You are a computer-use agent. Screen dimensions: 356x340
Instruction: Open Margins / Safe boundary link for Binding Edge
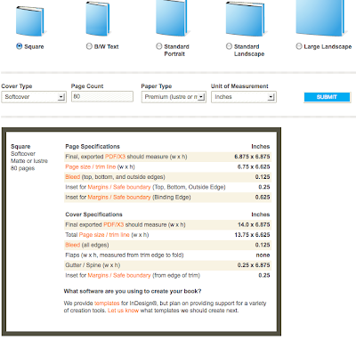pos(119,198)
